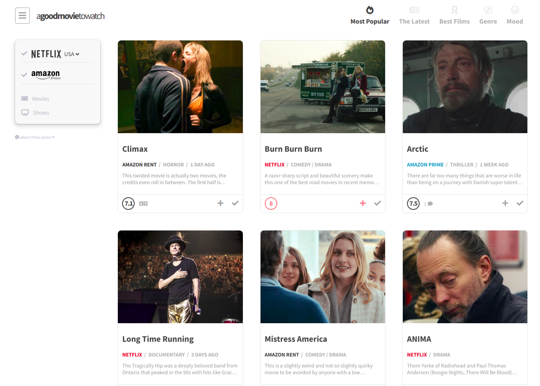
Task: Click AMAZON RENT label under Climax
Action: (x=139, y=165)
